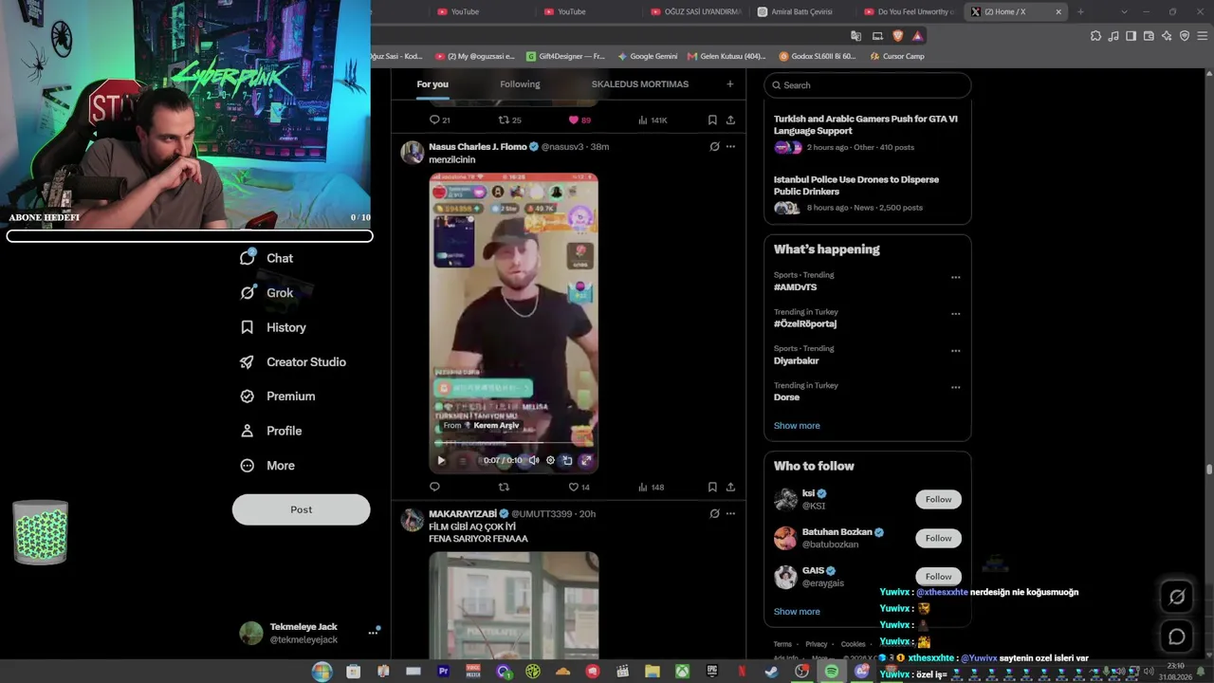Unlike the top post with 89 likes
The height and width of the screenshot is (683, 1214).
coord(579,120)
